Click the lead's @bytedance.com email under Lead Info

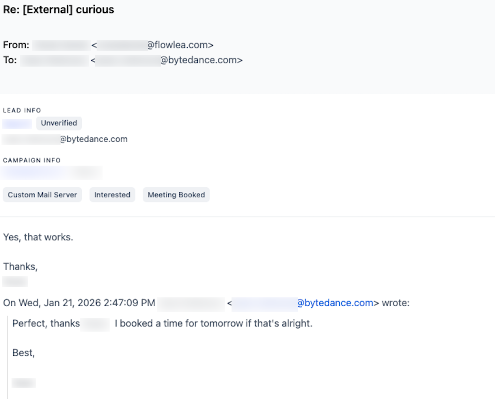(x=65, y=139)
